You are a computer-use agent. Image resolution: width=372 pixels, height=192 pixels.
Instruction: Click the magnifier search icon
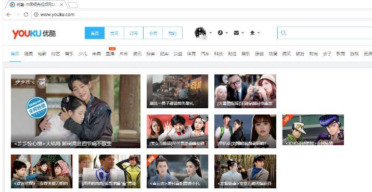(x=283, y=33)
